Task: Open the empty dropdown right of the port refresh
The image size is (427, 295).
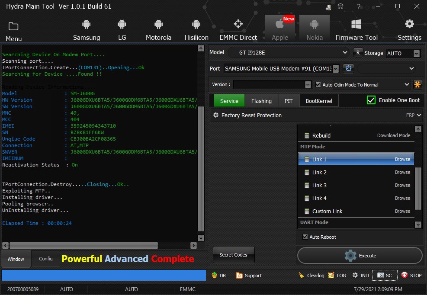Action: 386,68
